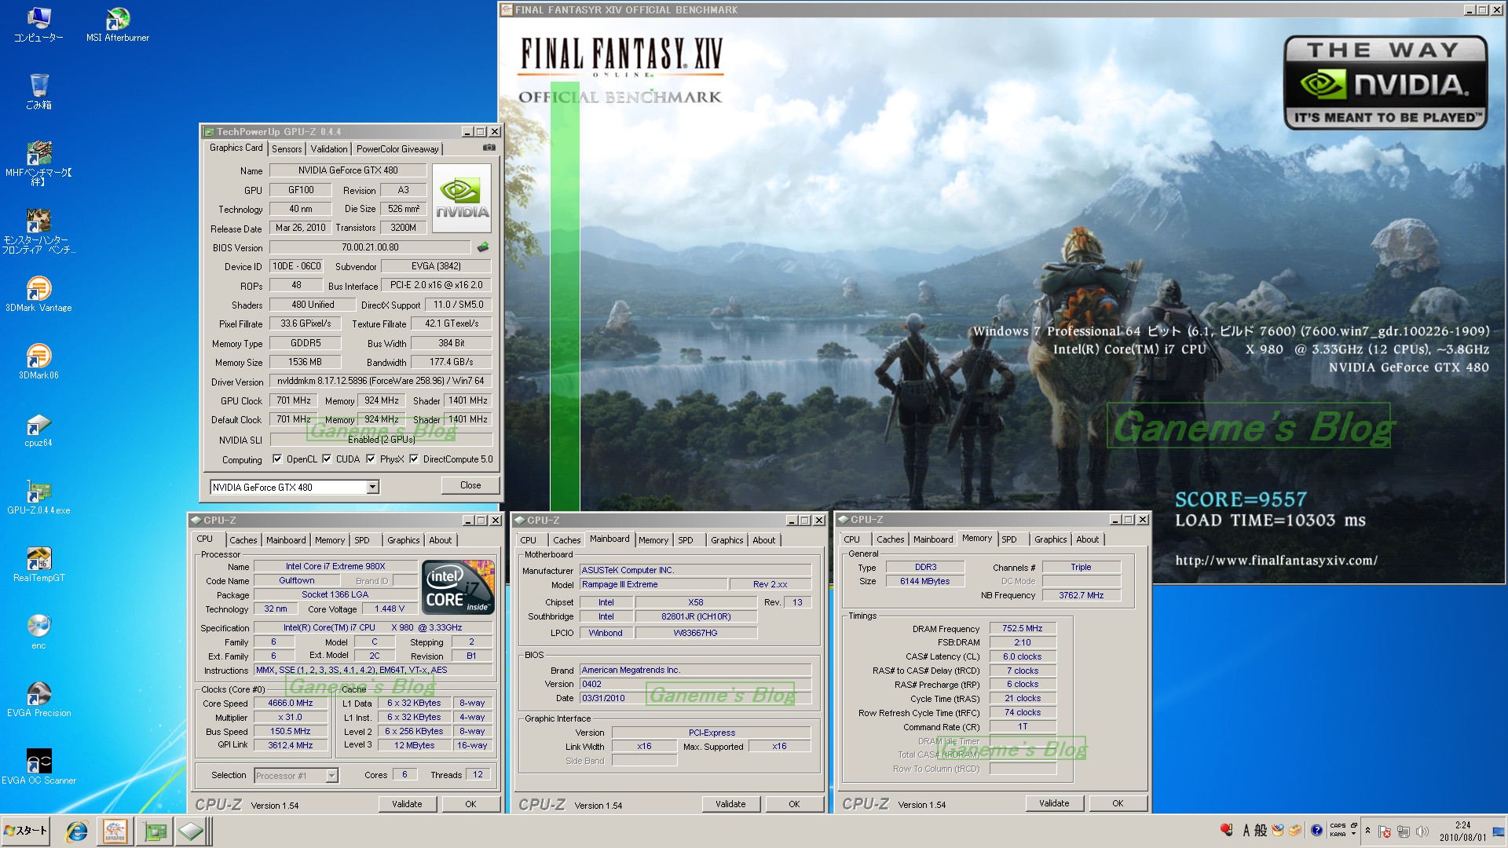
Task: Switch to the Sensors tab in GPU-Z
Action: [287, 149]
